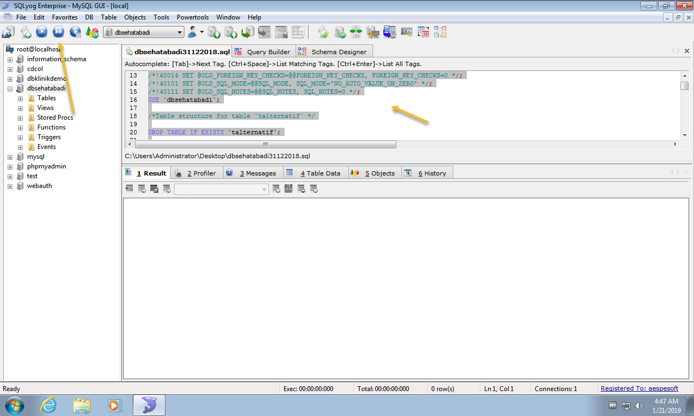Click the truck Migration Toolkit icon
The height and width of the screenshot is (416, 694).
click(x=373, y=32)
